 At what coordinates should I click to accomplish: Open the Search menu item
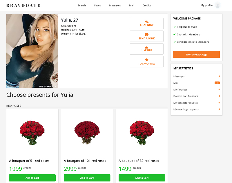pos(82,6)
